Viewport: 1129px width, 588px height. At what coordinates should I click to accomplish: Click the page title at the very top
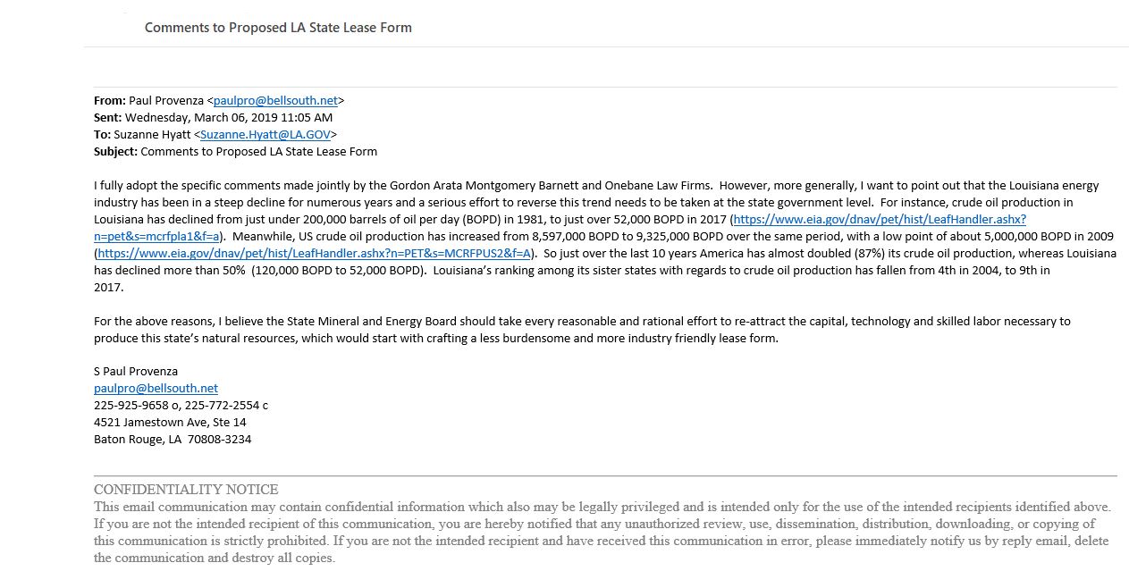tap(278, 28)
